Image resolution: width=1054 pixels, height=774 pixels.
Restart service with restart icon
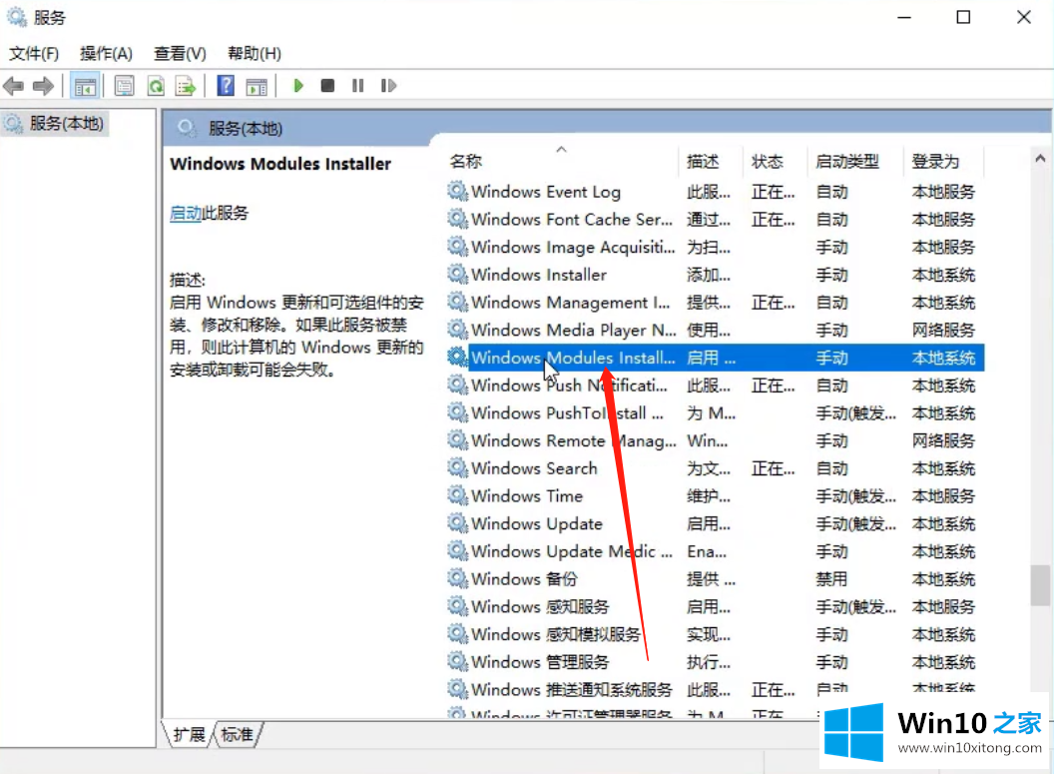(388, 86)
